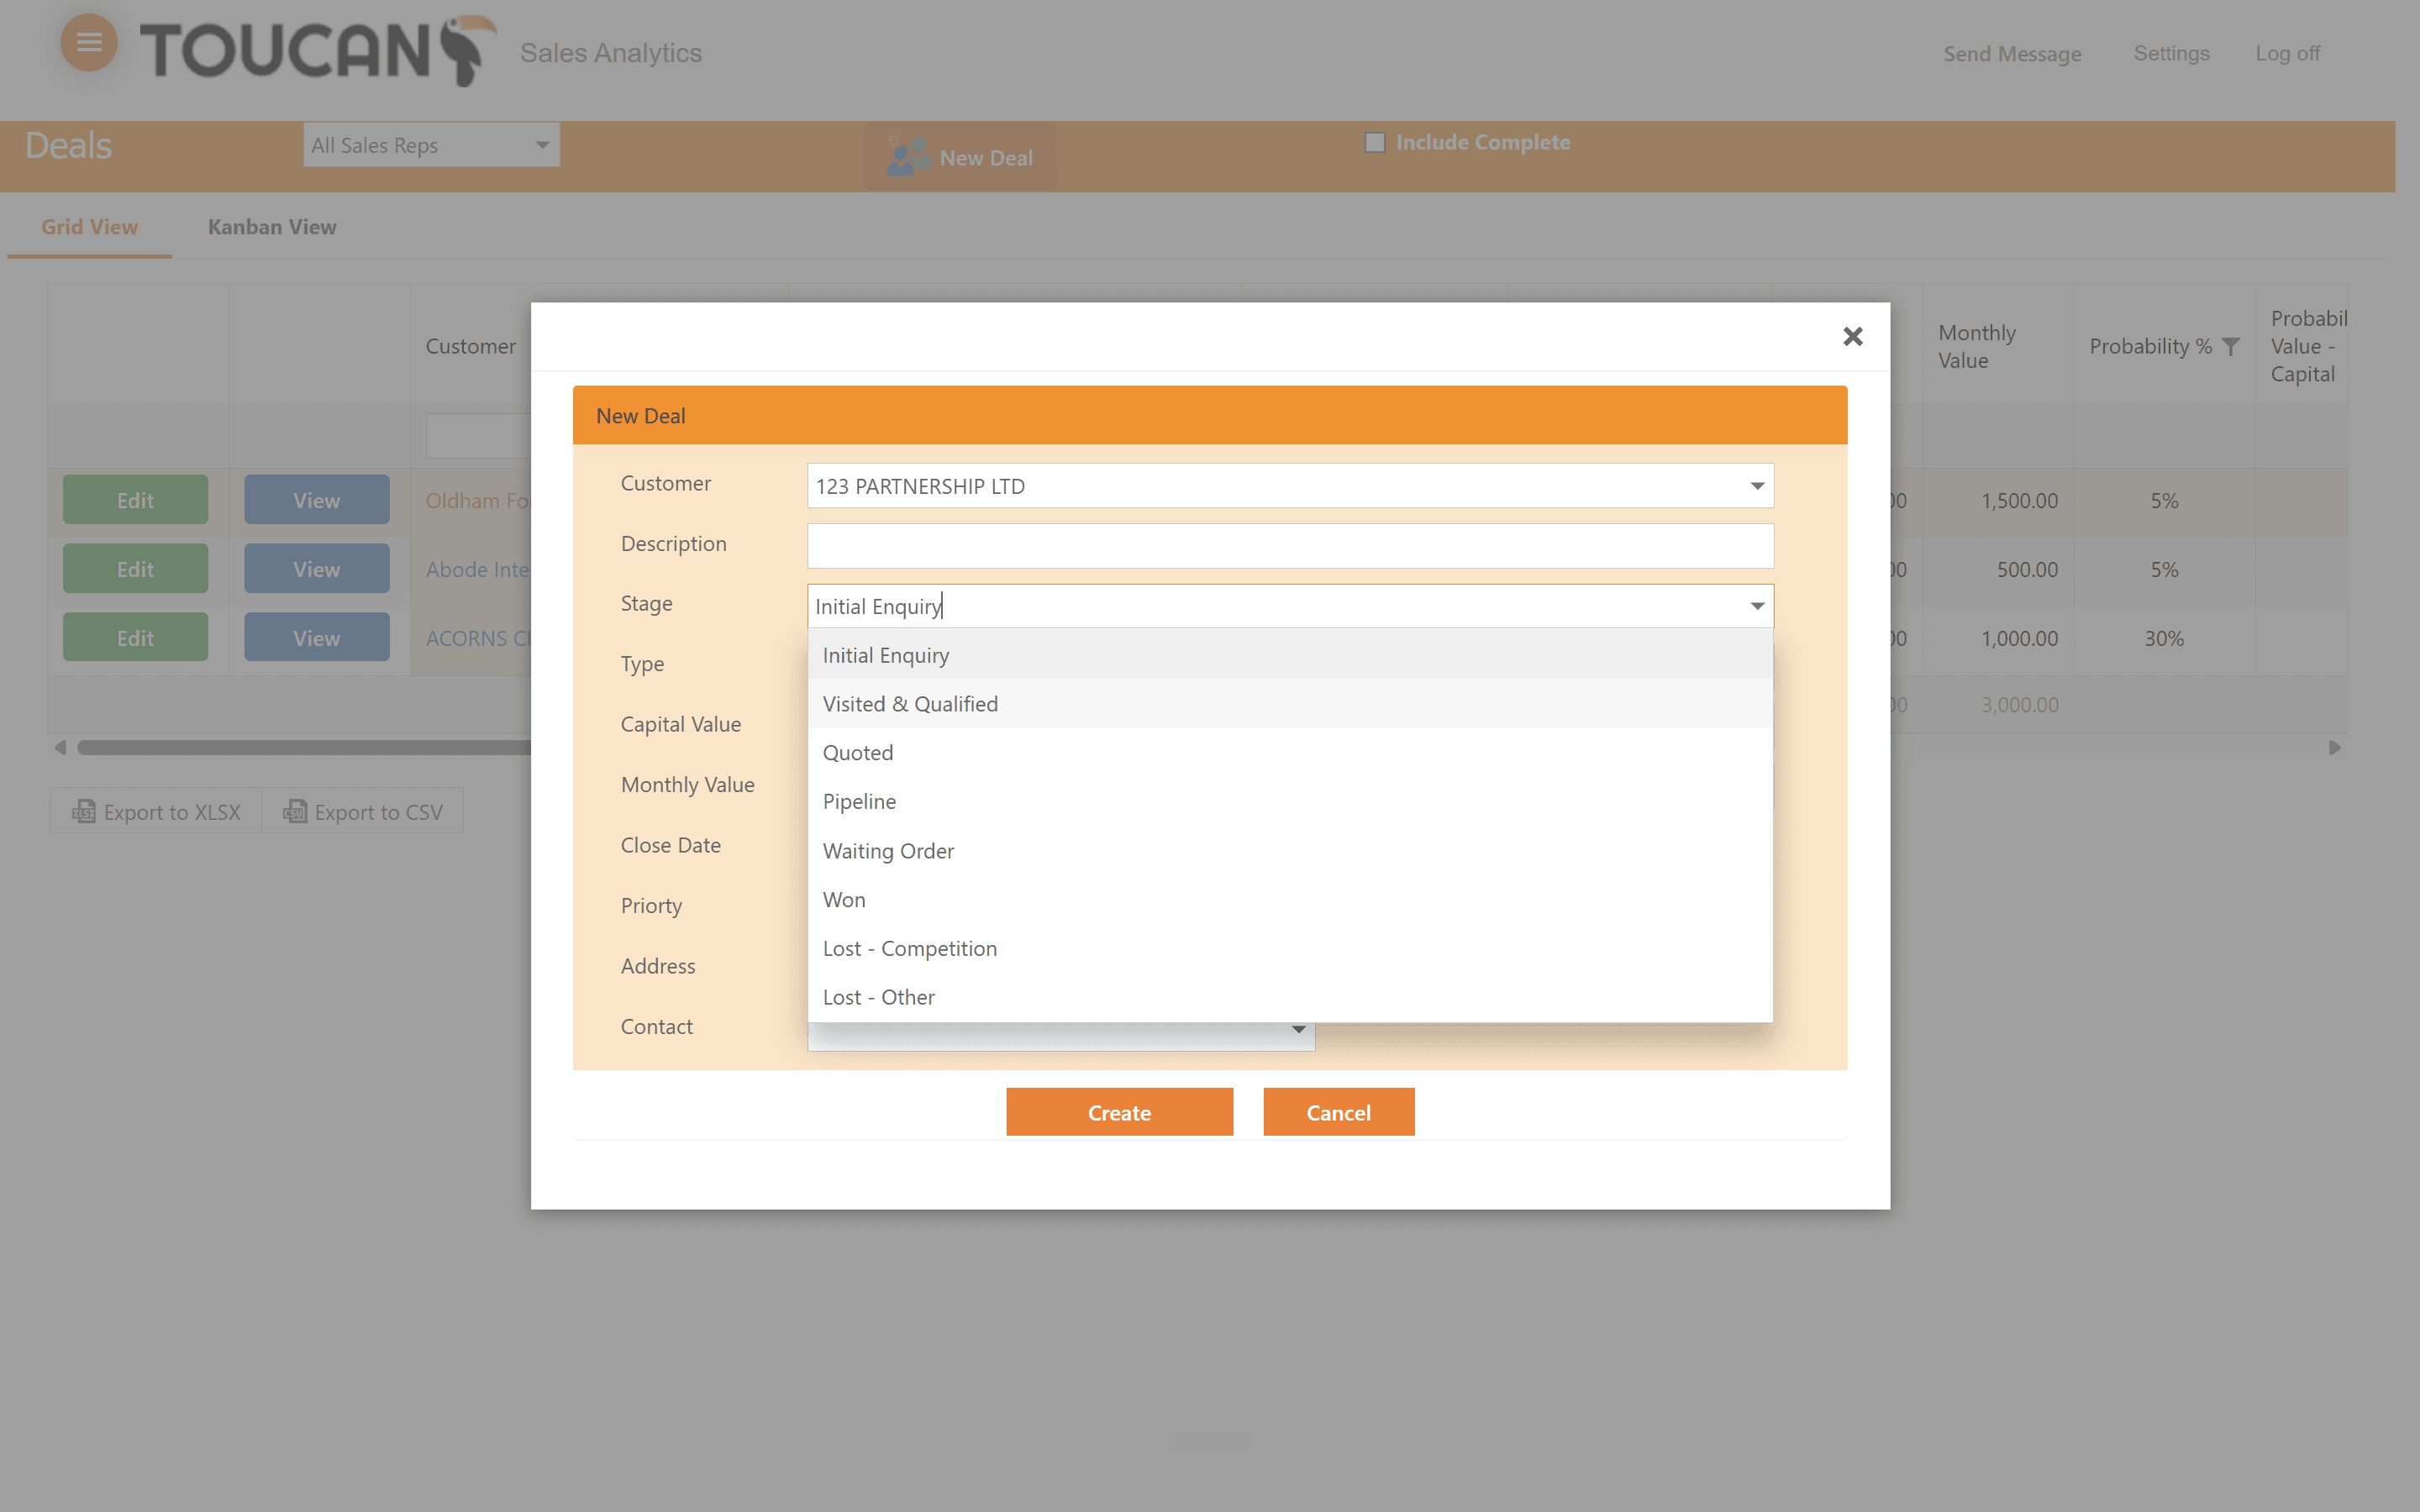Choose Won in the stage list
The width and height of the screenshot is (2420, 1512).
(1290, 900)
